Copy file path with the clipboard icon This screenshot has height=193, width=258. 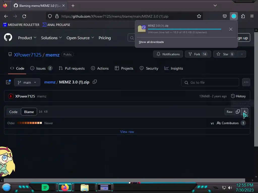click(x=95, y=82)
